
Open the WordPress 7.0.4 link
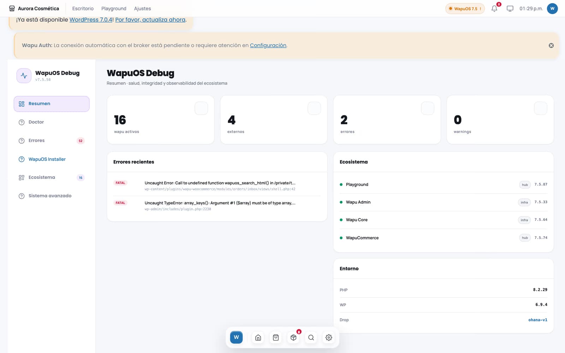coord(91,20)
